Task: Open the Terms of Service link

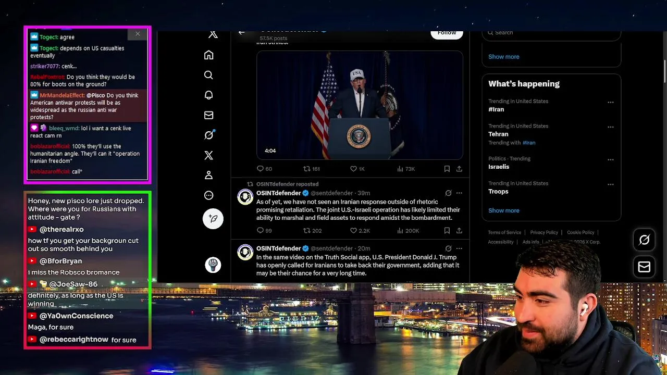Action: pos(504,232)
